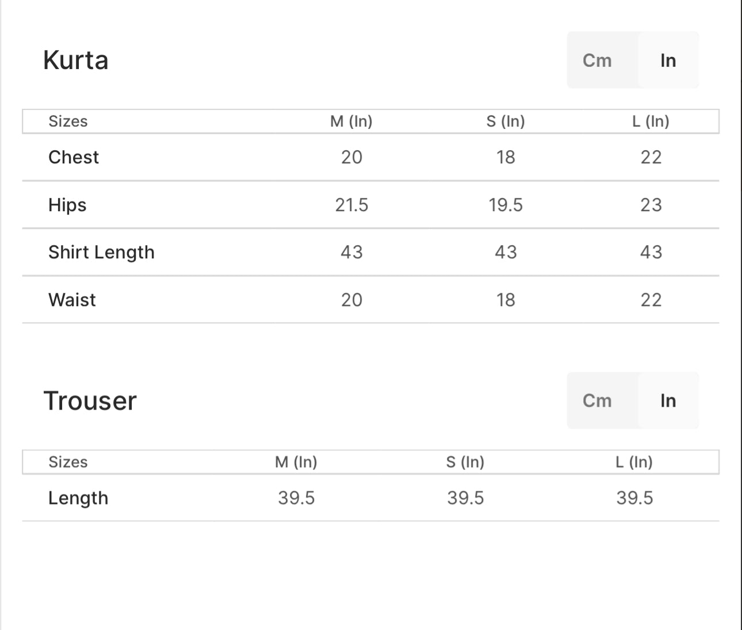Click the Trouser L (In) column header
The width and height of the screenshot is (742, 630).
(634, 462)
